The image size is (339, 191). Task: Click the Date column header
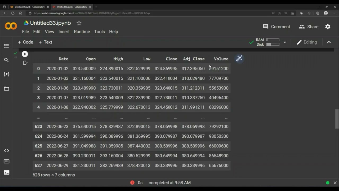click(x=64, y=59)
